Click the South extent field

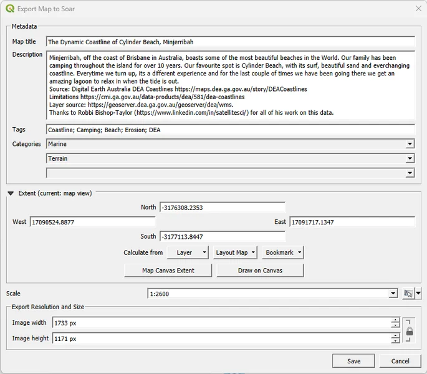223,236
